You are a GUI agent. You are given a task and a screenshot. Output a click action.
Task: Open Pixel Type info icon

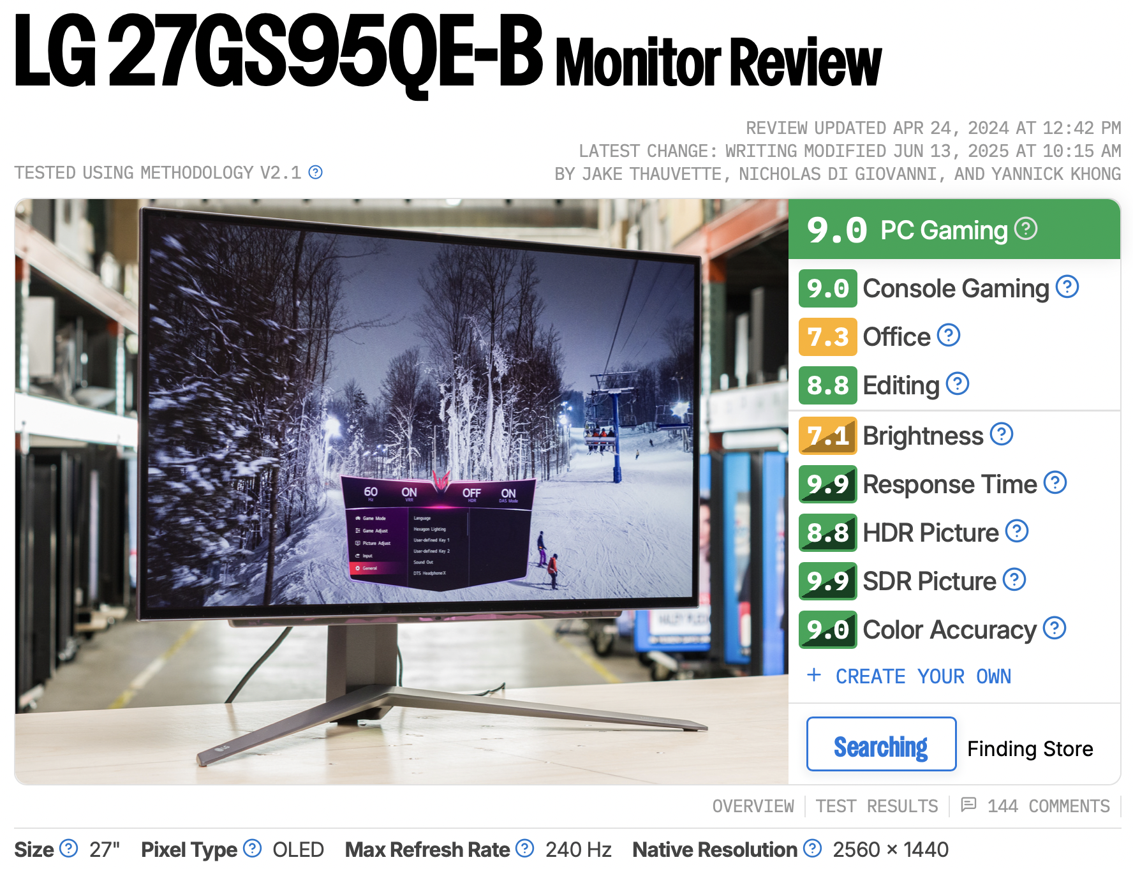(x=253, y=849)
